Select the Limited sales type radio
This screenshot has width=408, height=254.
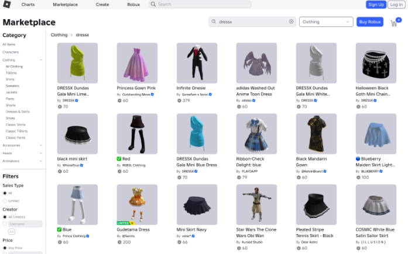5,201
